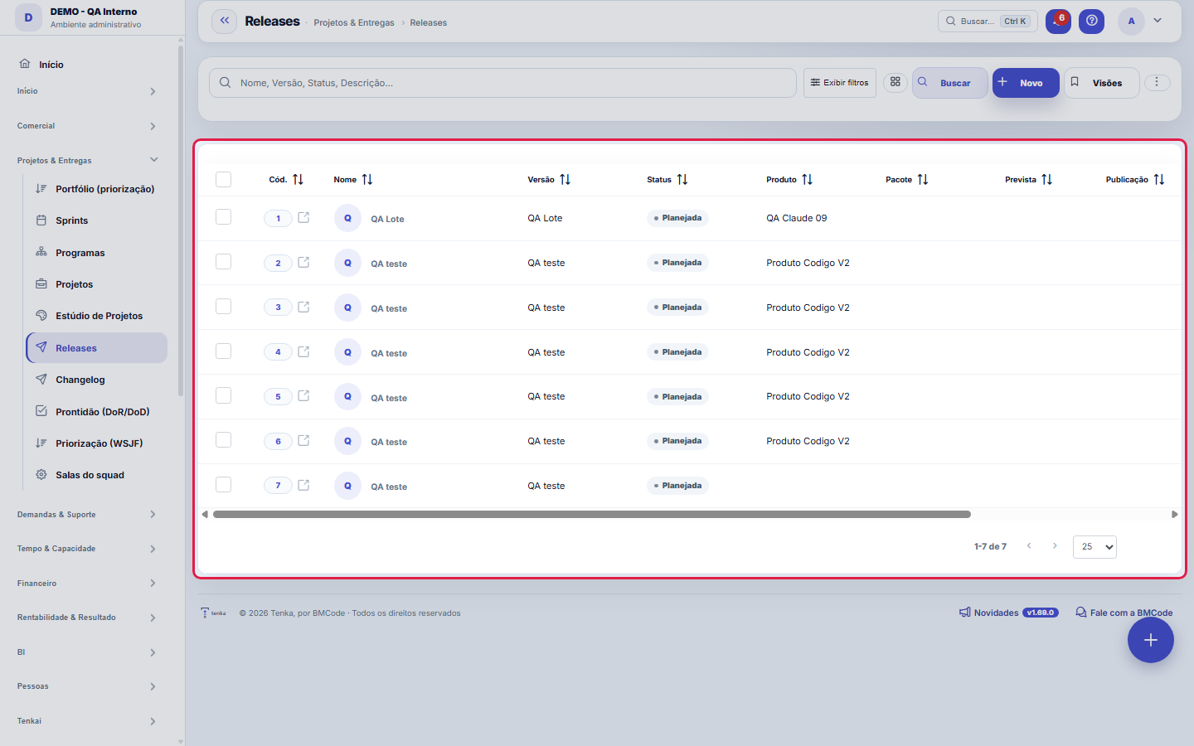
Task: Go to next page arrow in pagination
Action: click(1055, 546)
